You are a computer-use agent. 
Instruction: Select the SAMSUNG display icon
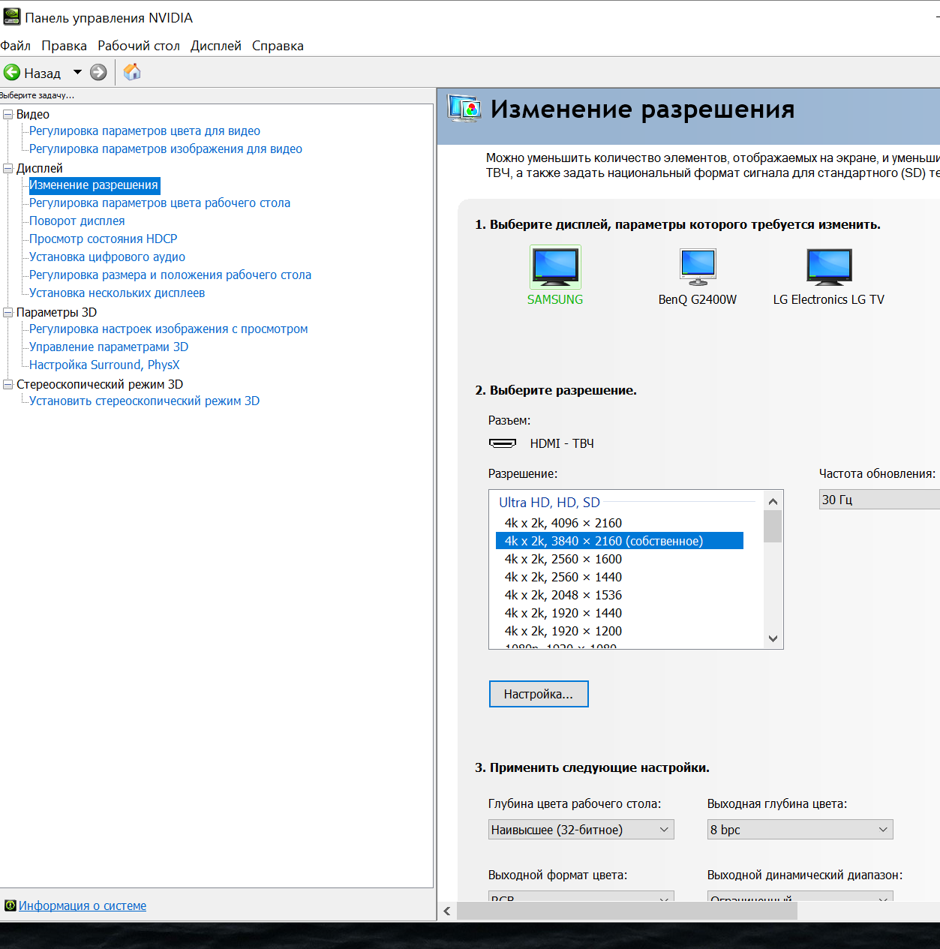click(555, 267)
